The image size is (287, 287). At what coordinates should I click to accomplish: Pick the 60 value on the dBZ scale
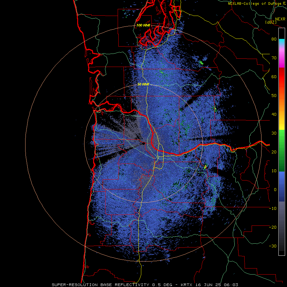[274, 77]
